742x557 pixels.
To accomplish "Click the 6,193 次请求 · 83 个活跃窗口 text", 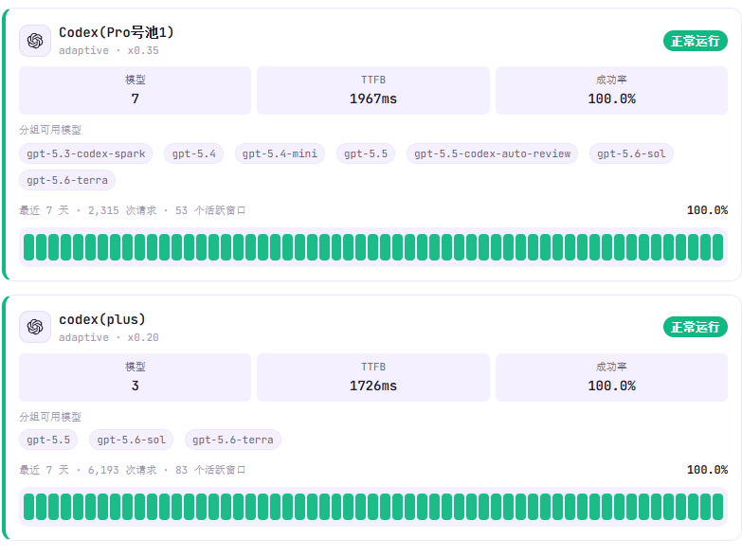I will pyautogui.click(x=167, y=470).
